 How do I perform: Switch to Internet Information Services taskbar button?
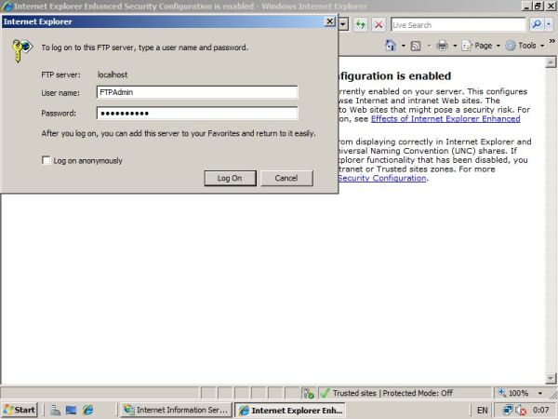coord(176,410)
